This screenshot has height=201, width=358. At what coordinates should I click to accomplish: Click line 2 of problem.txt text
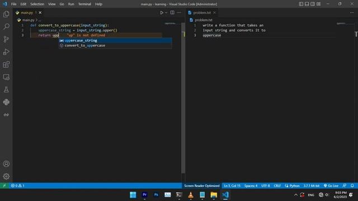[234, 30]
